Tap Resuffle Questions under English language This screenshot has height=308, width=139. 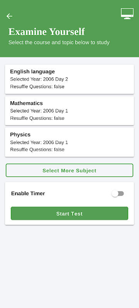(x=37, y=87)
